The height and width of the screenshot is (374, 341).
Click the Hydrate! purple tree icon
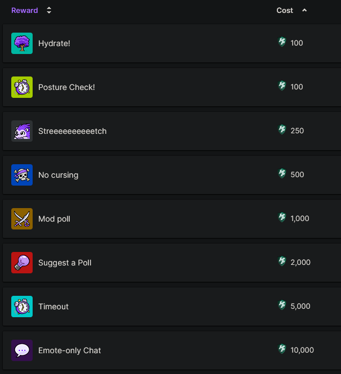coord(22,43)
